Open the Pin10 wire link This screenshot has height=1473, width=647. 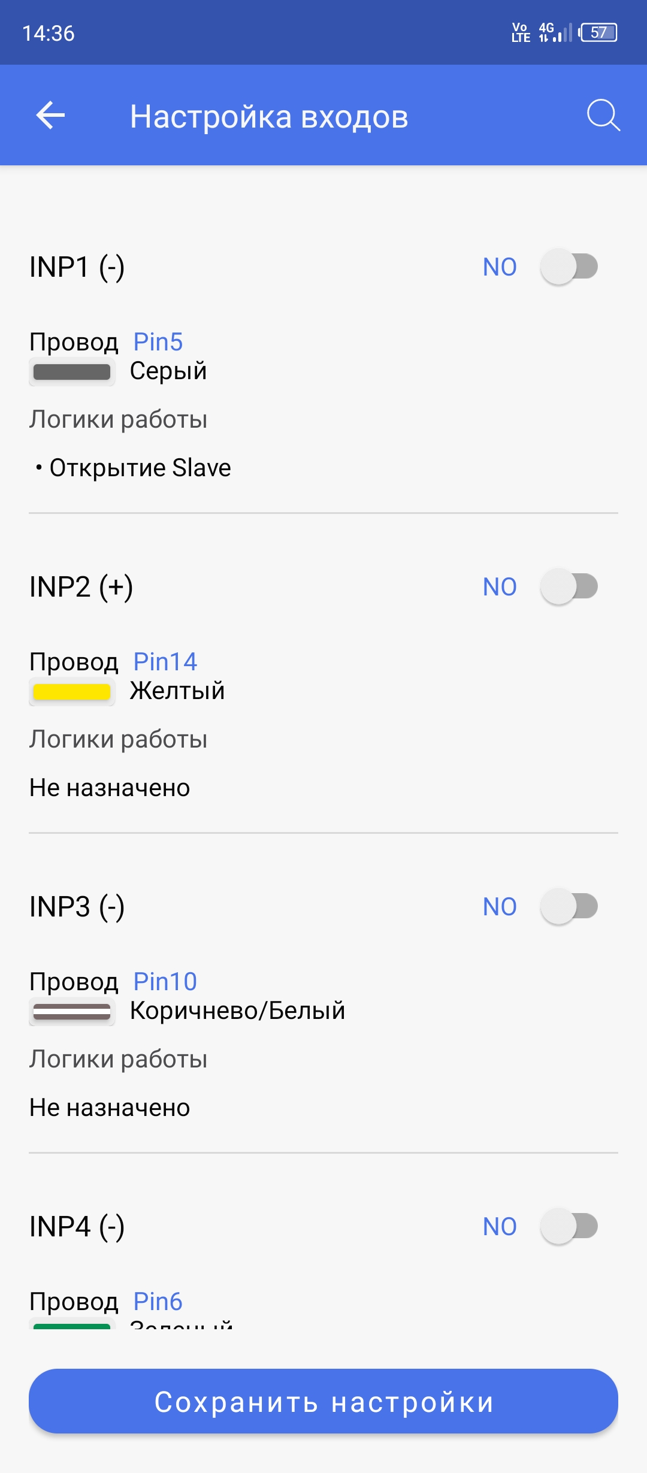[x=165, y=982]
